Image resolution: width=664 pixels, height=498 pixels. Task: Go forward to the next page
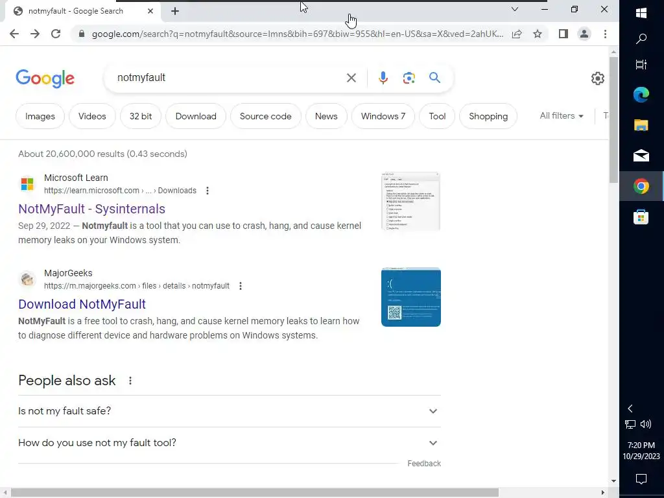(x=35, y=34)
